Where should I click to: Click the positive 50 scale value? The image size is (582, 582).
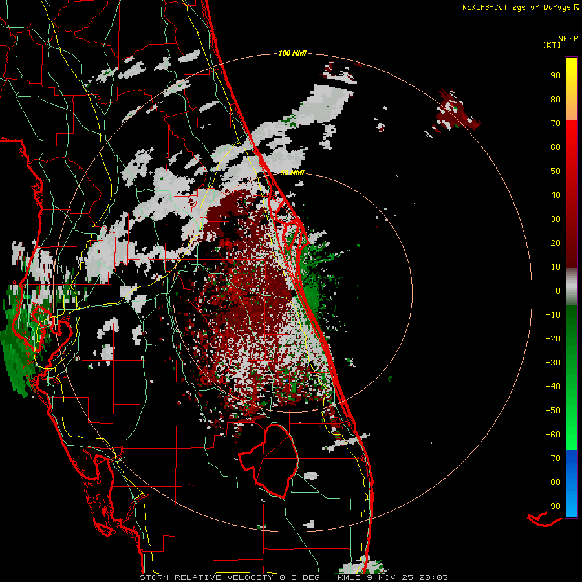pos(555,171)
